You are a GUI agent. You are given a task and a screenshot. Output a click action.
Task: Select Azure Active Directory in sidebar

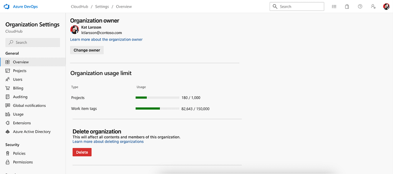(32, 131)
